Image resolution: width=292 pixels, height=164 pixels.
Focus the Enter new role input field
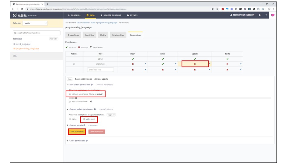click(x=100, y=70)
